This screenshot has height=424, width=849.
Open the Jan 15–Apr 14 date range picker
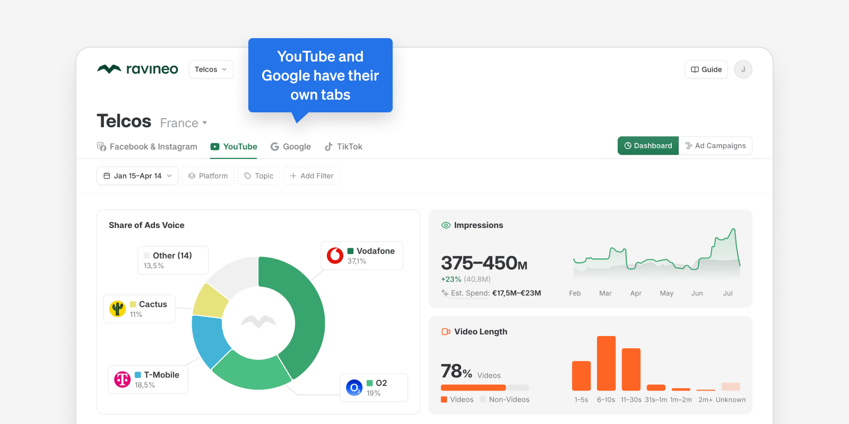point(137,176)
